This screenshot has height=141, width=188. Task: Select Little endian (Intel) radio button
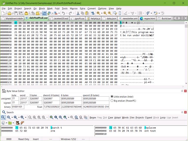112,96
